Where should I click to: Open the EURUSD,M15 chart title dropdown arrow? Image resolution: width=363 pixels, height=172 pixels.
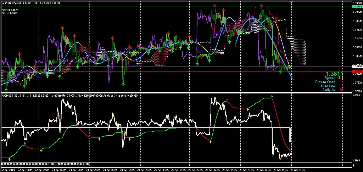[3, 4]
